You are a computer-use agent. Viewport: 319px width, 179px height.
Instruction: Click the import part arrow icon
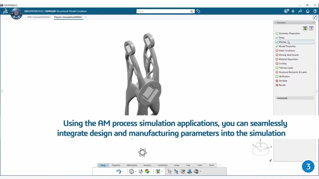tap(141, 171)
